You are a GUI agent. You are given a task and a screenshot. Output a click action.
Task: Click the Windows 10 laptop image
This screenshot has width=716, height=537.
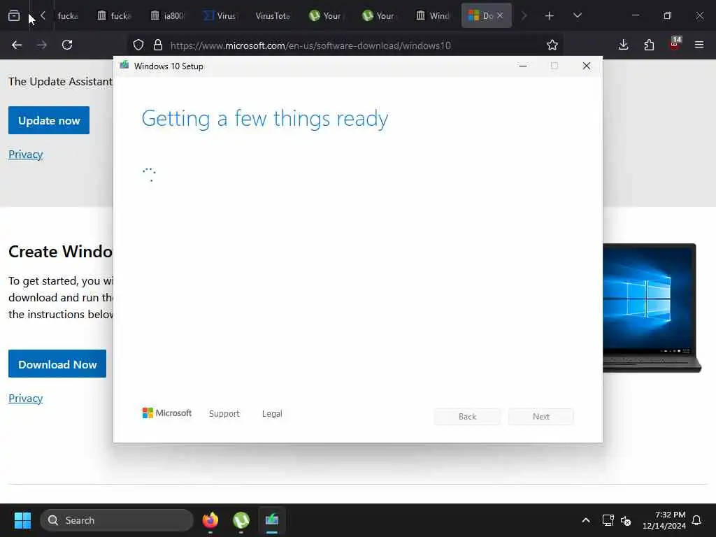coord(652,308)
